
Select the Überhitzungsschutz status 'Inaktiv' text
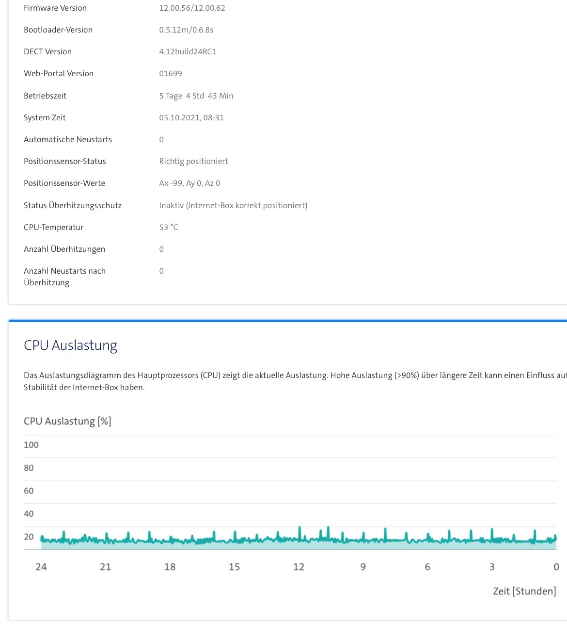point(233,206)
